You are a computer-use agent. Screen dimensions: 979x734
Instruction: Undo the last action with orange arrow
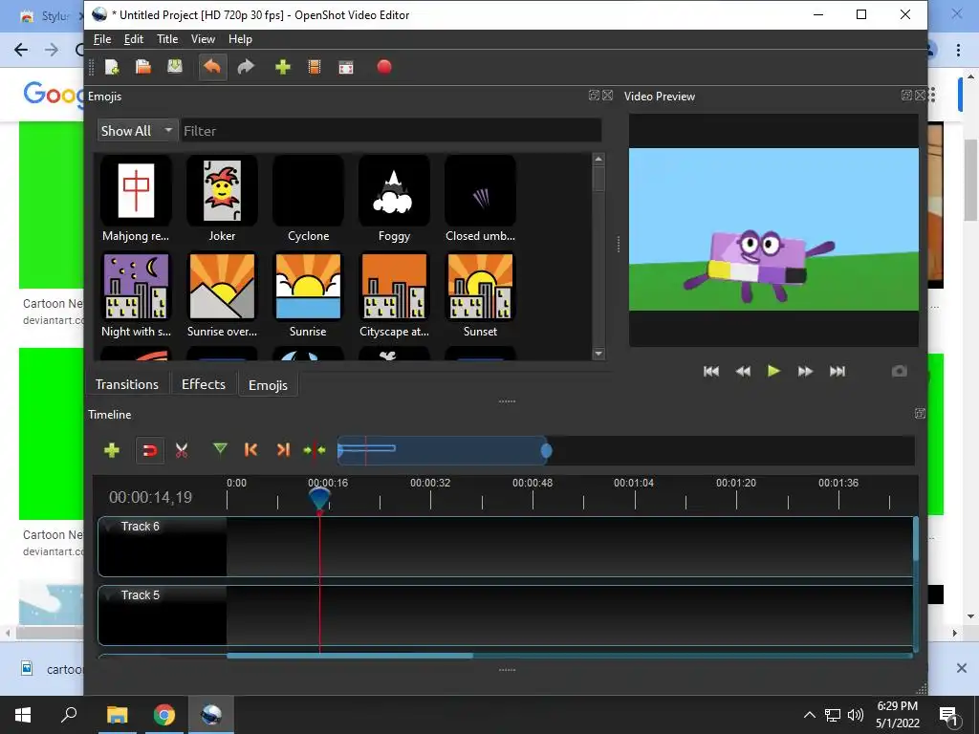[212, 67]
